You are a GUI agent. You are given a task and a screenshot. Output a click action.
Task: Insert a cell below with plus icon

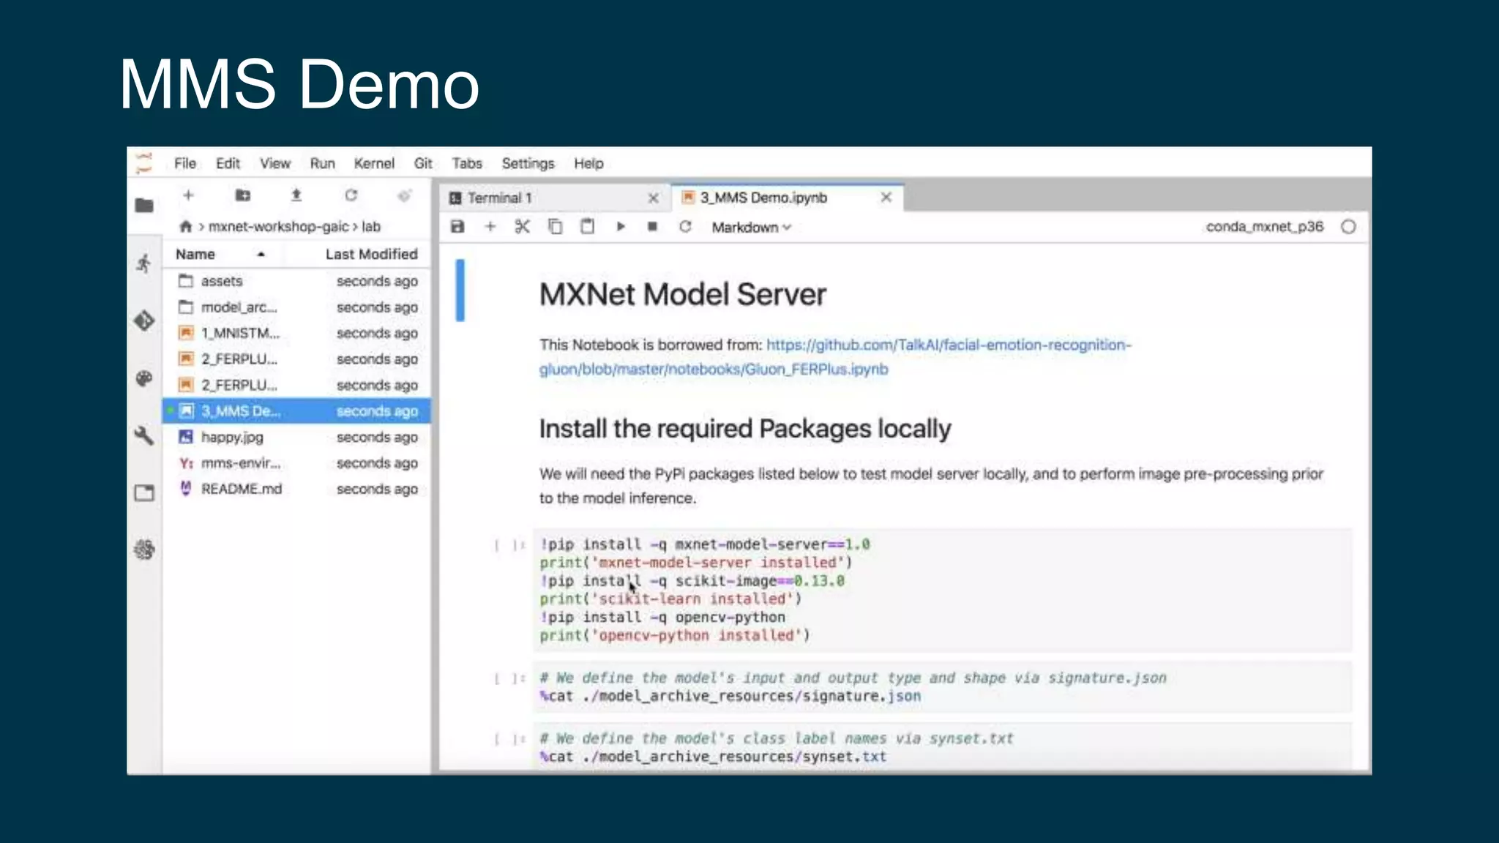490,227
